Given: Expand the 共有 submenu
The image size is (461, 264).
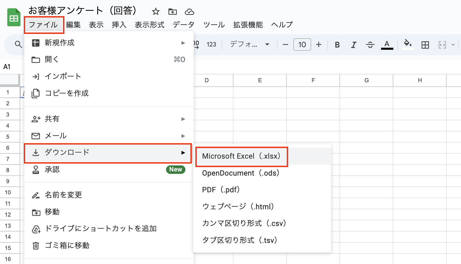Looking at the screenshot, I should pos(108,119).
